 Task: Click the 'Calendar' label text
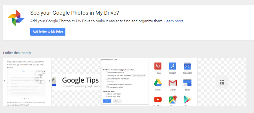188,73
